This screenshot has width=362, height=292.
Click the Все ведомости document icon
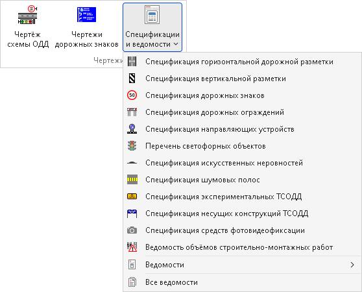pyautogui.click(x=132, y=282)
